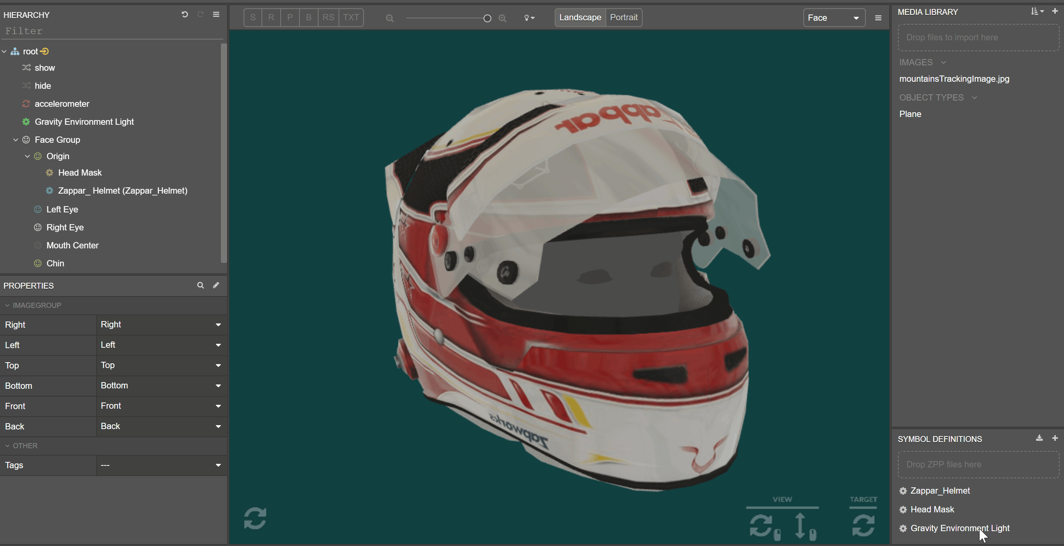Open the Tags dropdown
The height and width of the screenshot is (546, 1064).
click(161, 465)
